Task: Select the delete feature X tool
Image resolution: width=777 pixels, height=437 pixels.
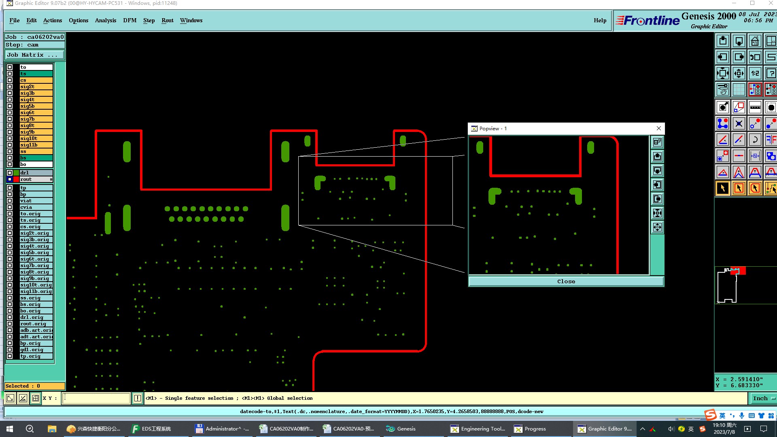Action: tap(739, 123)
